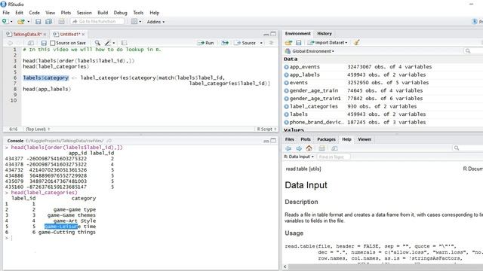Go to Help home page icon

coord(309,148)
